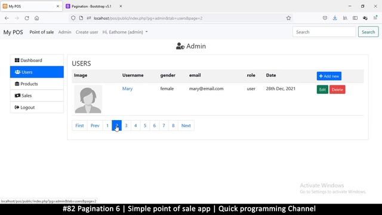Close the My POS browser tab
Viewport: 382px width, 215px height.
pyautogui.click(x=58, y=7)
